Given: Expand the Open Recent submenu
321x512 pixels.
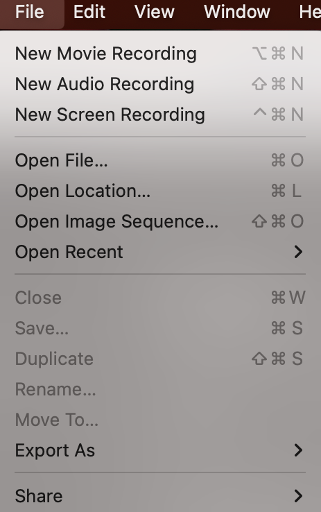Looking at the screenshot, I should [160, 252].
